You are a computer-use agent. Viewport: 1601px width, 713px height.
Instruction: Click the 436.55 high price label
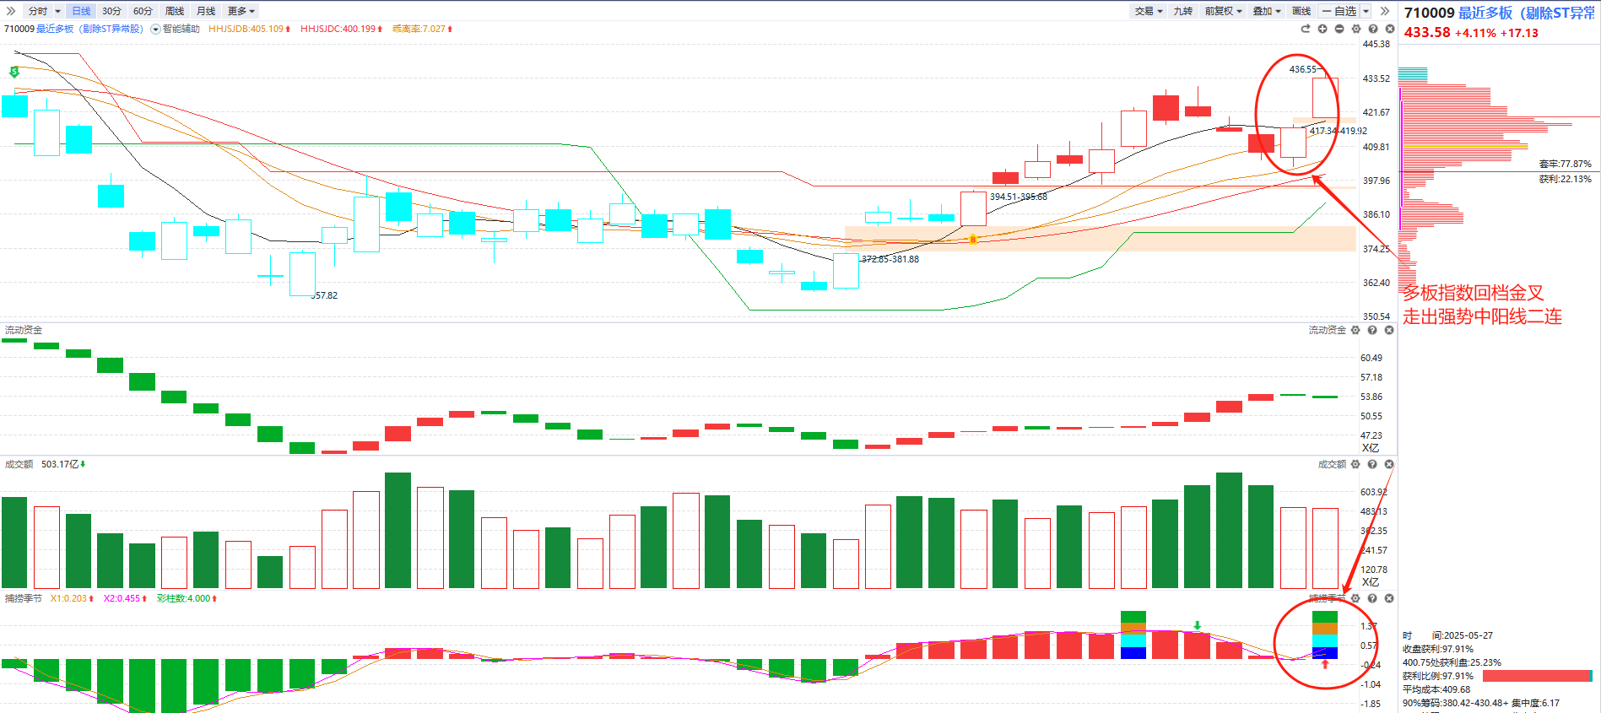(x=1303, y=69)
